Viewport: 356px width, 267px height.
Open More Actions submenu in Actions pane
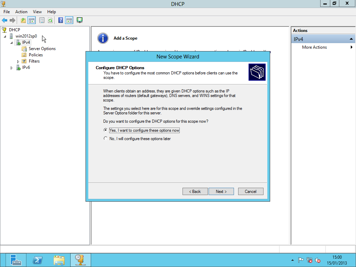click(x=314, y=47)
